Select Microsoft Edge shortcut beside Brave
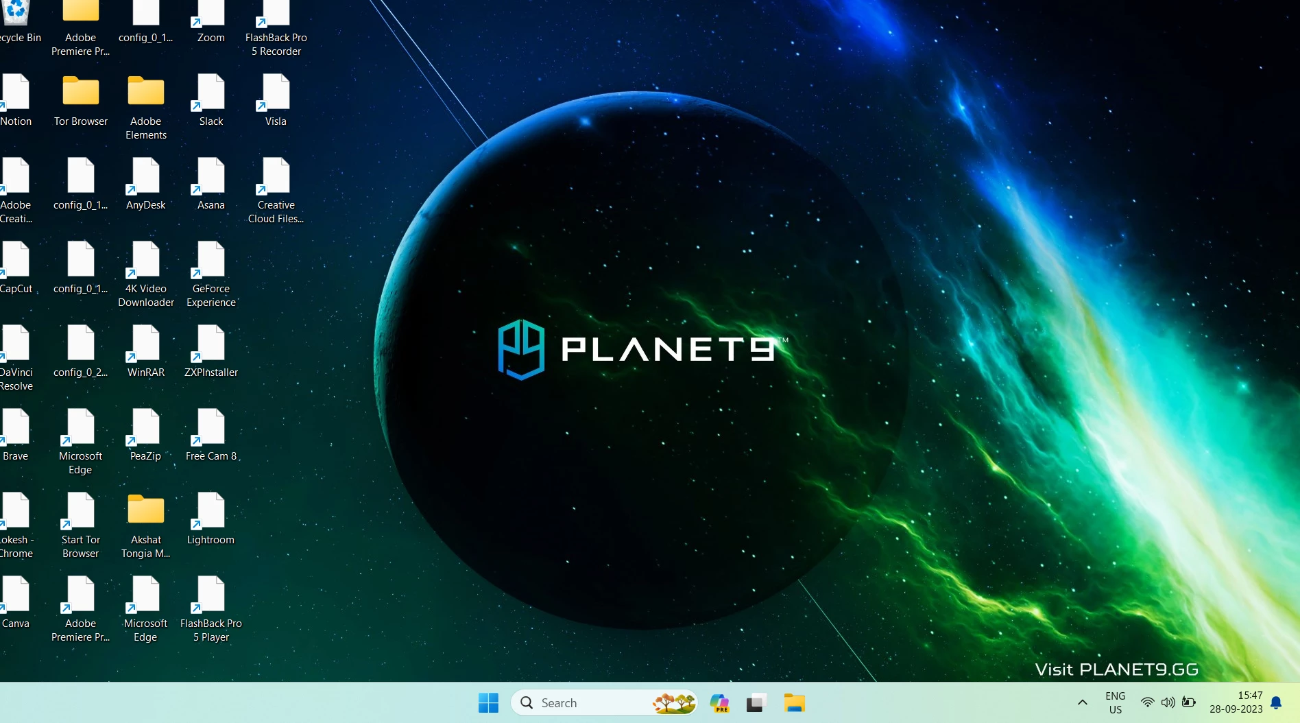 pyautogui.click(x=81, y=442)
